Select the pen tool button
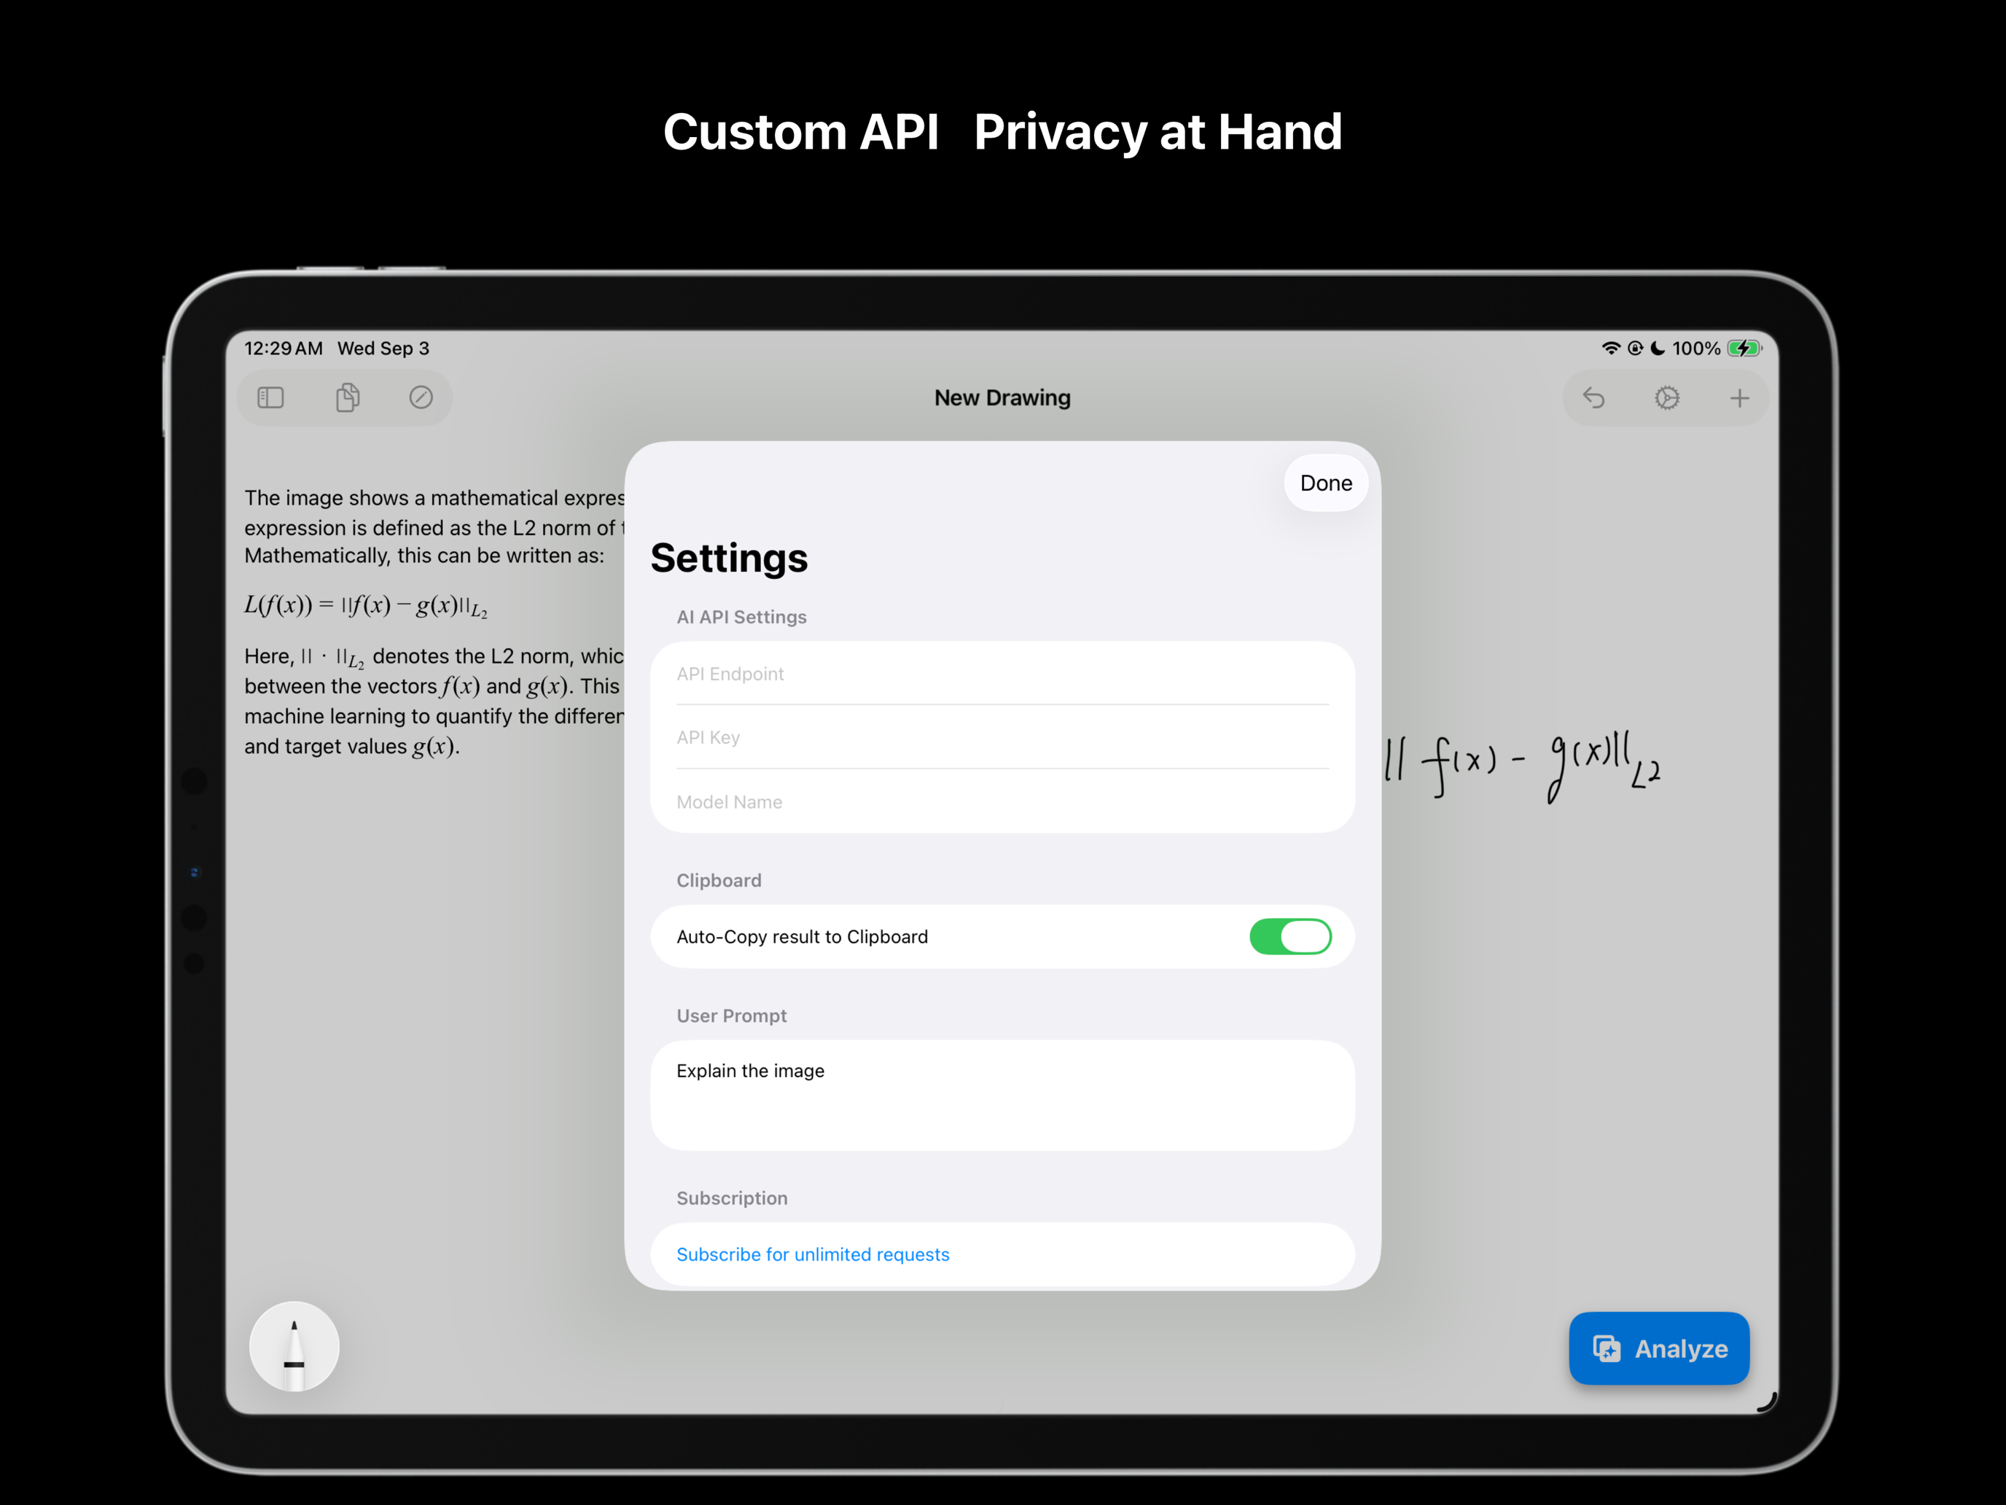Viewport: 2006px width, 1505px height. (x=294, y=1346)
